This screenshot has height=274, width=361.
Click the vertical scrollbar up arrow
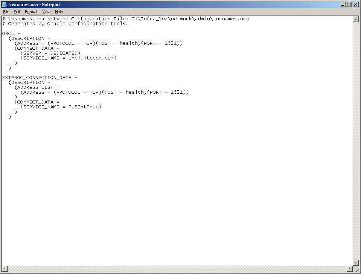pos(355,19)
